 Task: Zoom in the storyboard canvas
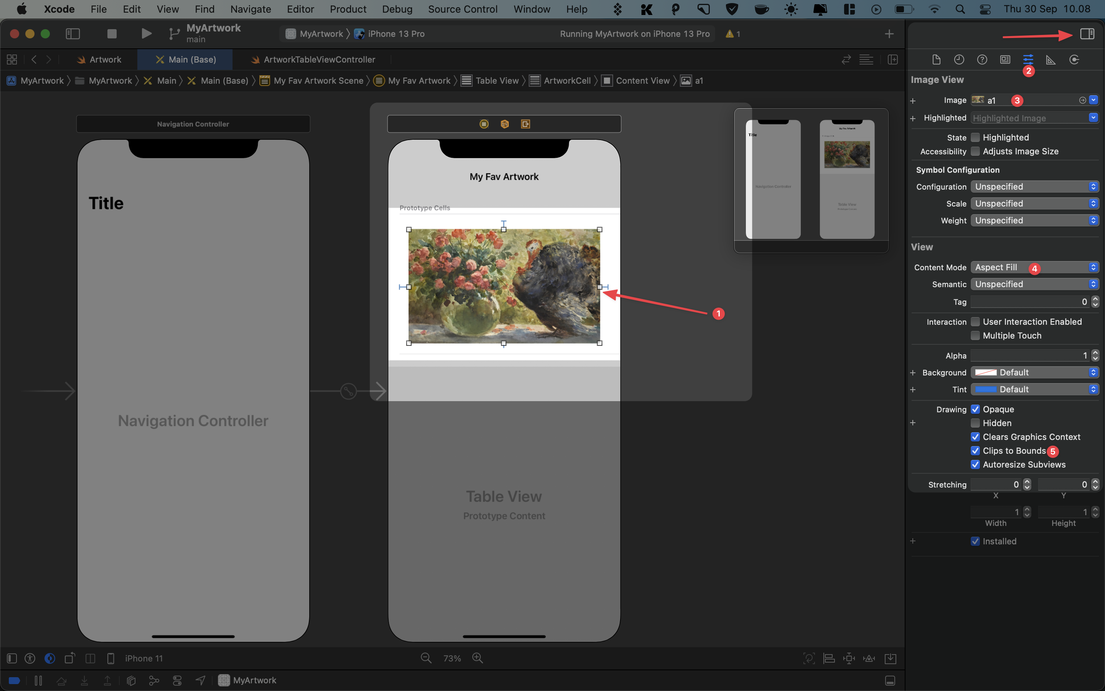478,658
